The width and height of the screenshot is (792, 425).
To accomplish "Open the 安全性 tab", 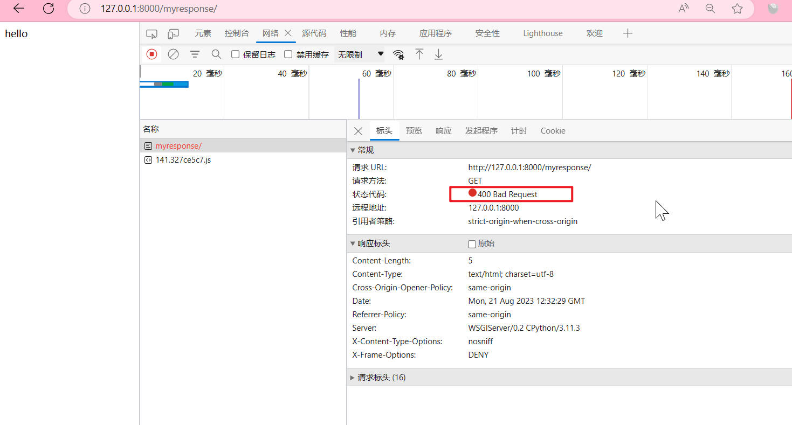I will [487, 33].
